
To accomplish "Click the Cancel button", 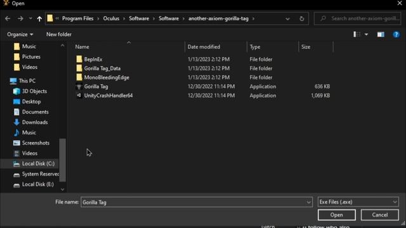I will coord(380,215).
